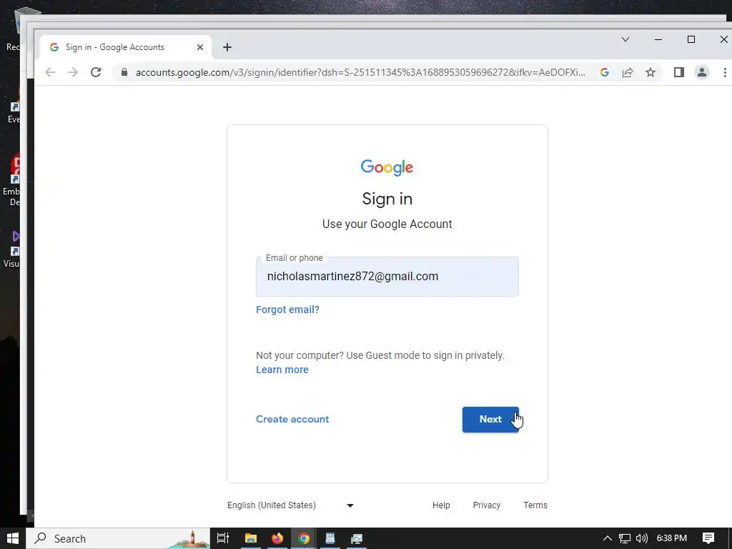Open the Chrome three-dot menu
The width and height of the screenshot is (732, 549).
click(x=725, y=72)
